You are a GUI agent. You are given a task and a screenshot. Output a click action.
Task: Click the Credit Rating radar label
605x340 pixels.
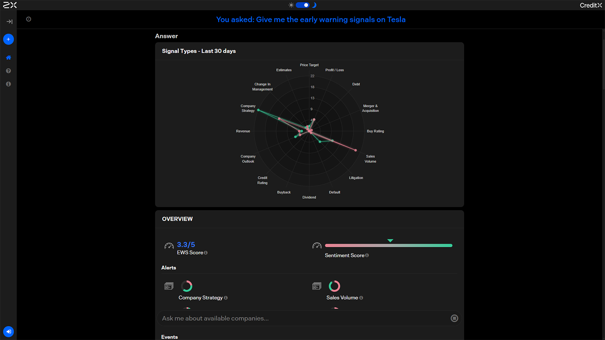(x=263, y=180)
